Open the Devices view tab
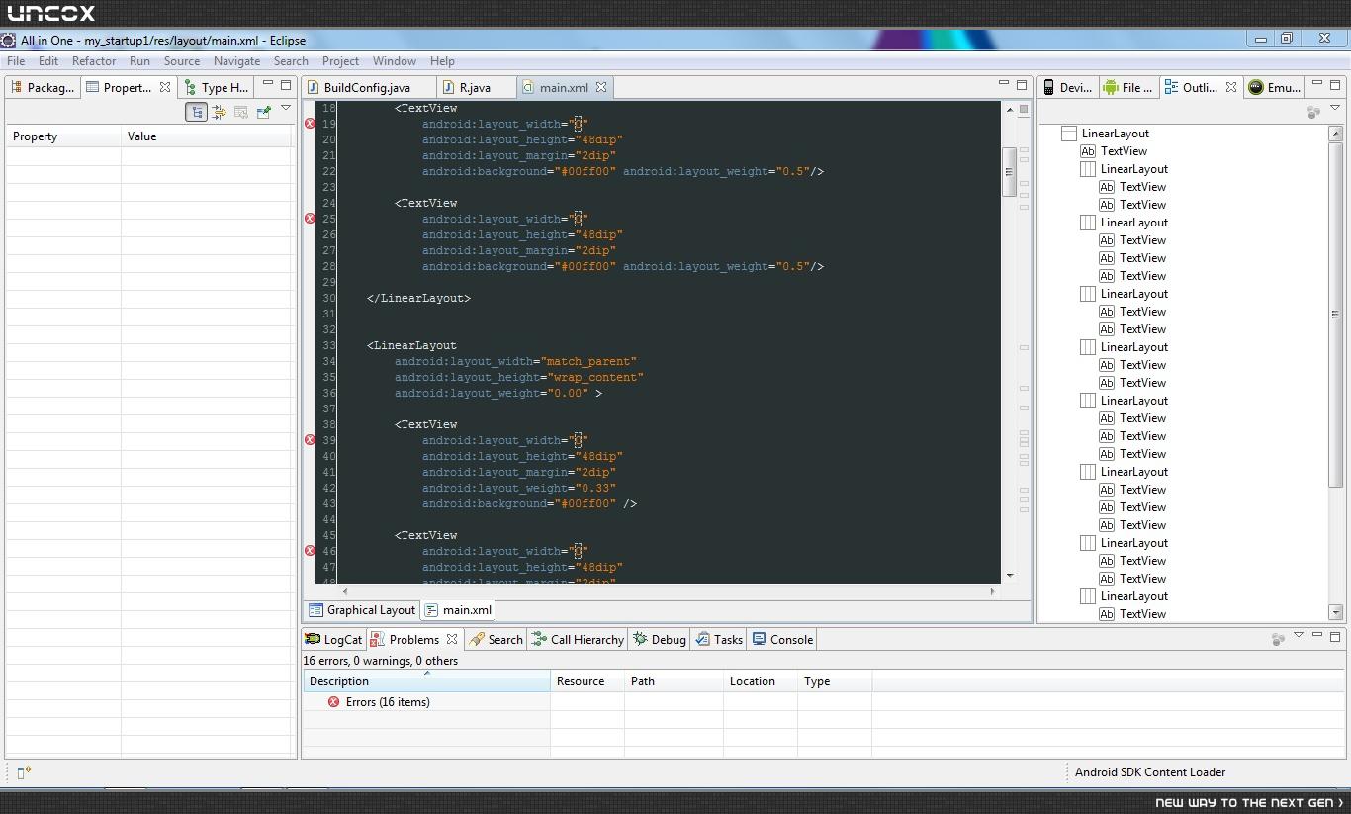Screen dimensions: 1351x814 tap(1067, 87)
